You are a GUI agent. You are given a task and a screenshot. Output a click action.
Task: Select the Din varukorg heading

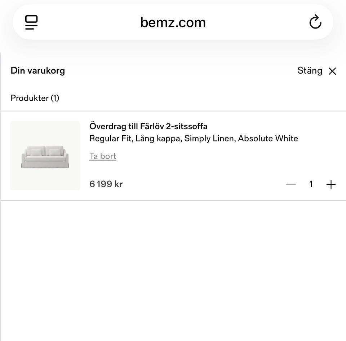click(38, 70)
